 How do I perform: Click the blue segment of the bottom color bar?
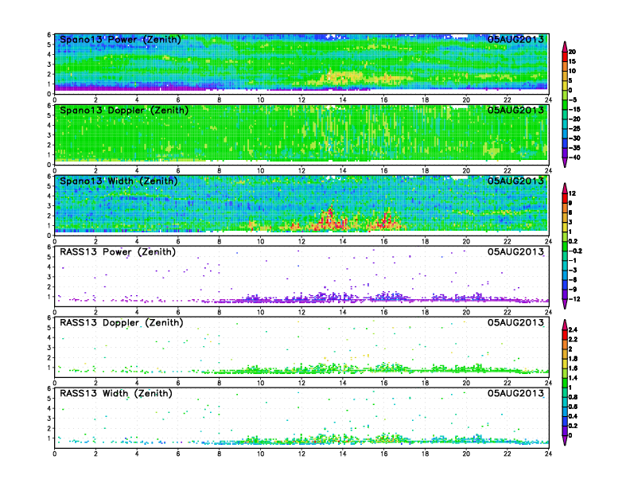tap(565, 421)
